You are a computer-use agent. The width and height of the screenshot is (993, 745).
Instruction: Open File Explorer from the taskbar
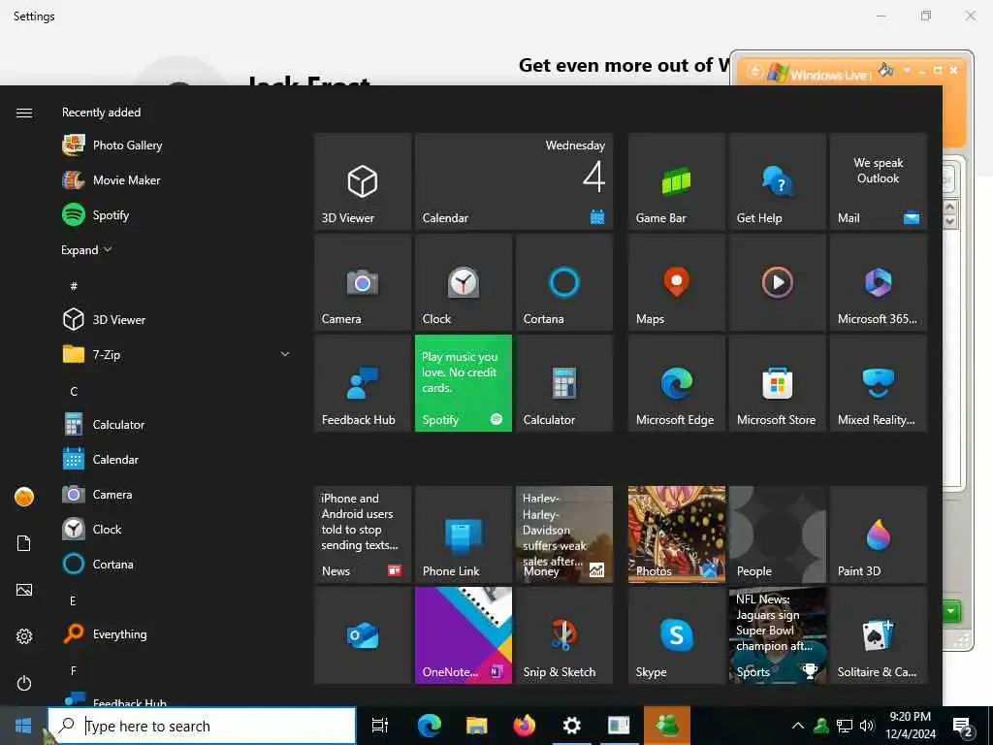pyautogui.click(x=476, y=726)
